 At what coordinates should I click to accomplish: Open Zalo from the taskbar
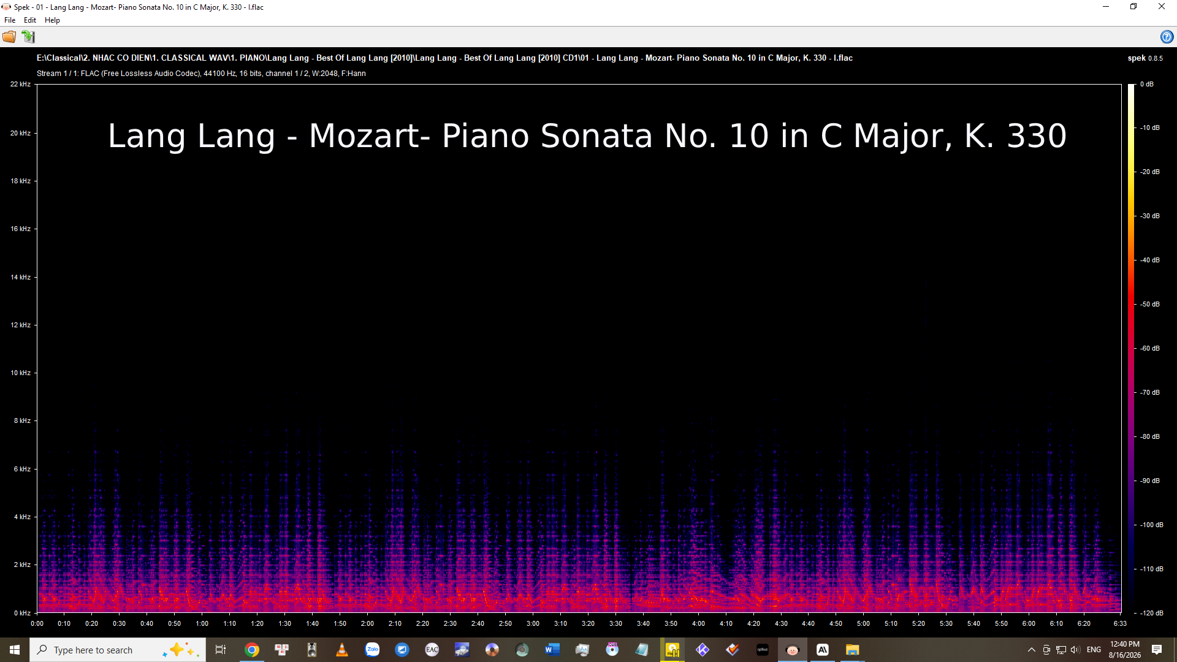(372, 650)
